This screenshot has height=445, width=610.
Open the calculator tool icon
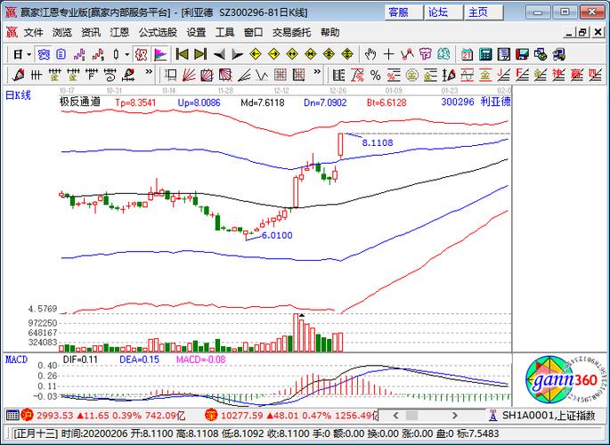485,54
